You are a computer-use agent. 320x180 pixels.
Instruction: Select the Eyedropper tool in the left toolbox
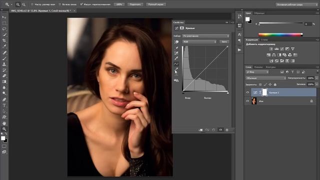(x=4, y=46)
